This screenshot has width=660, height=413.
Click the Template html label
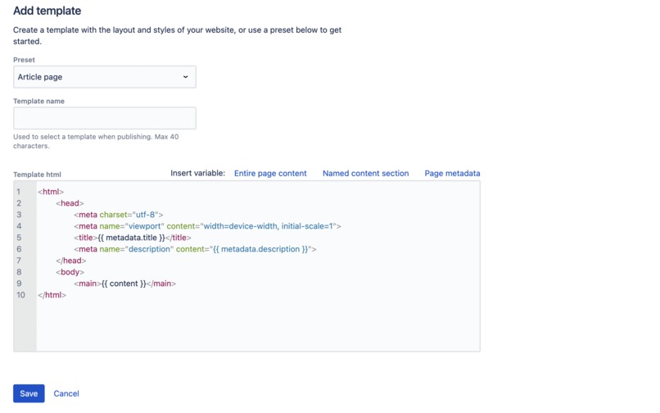click(x=37, y=175)
